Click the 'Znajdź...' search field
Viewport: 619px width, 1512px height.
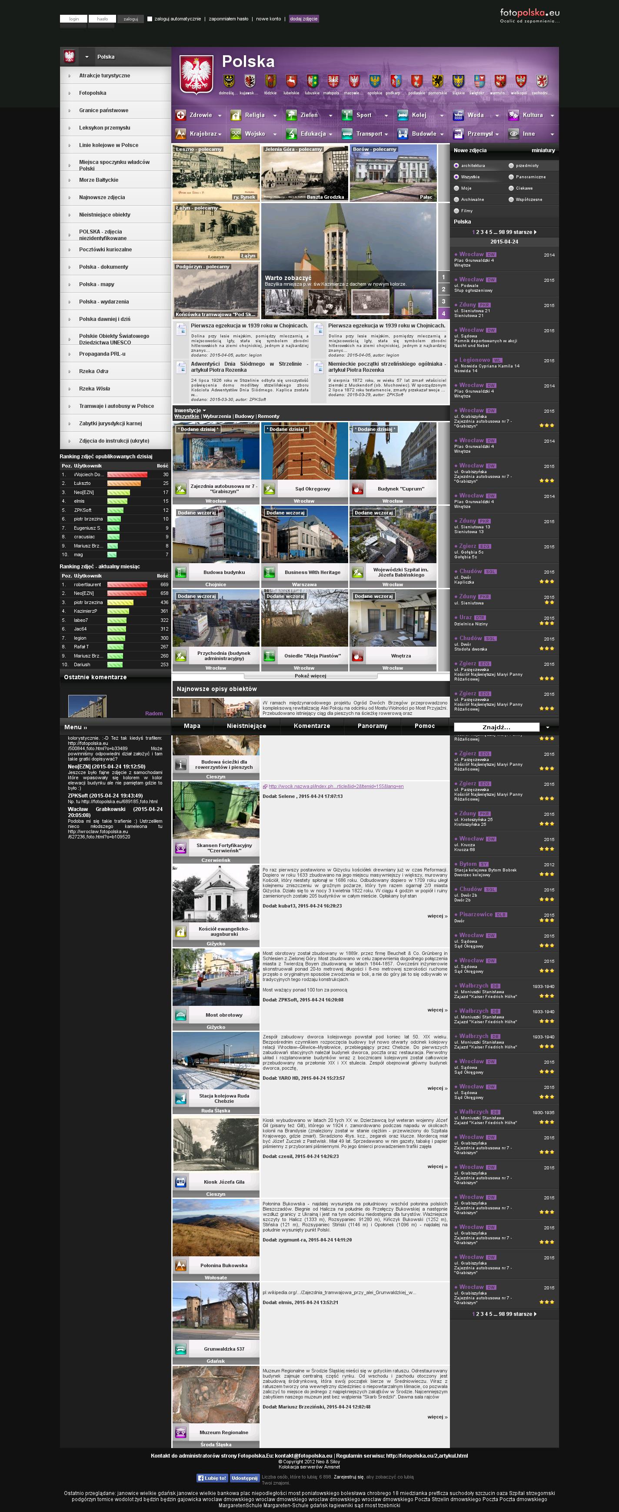tap(496, 727)
